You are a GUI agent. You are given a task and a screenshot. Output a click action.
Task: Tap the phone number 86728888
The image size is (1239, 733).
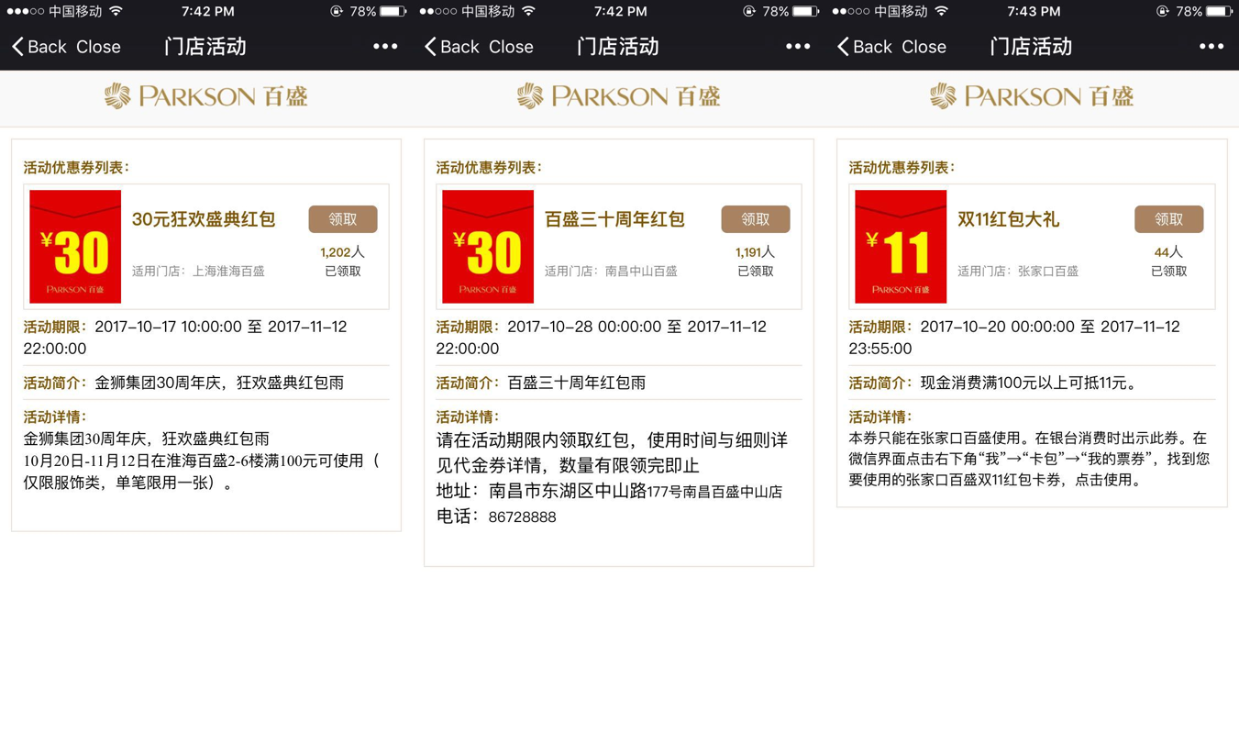(522, 517)
